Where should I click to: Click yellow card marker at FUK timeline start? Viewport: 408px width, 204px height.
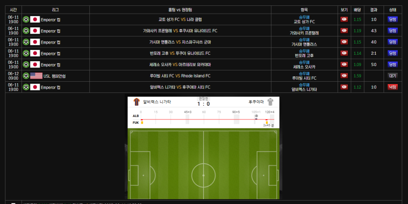[x=142, y=122]
